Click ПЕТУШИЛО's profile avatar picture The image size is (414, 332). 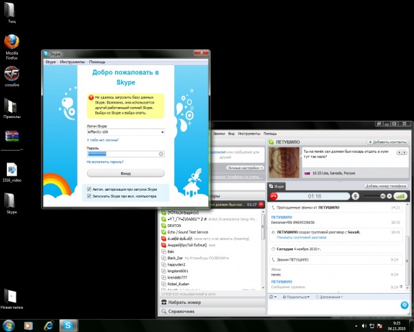pyautogui.click(x=284, y=162)
